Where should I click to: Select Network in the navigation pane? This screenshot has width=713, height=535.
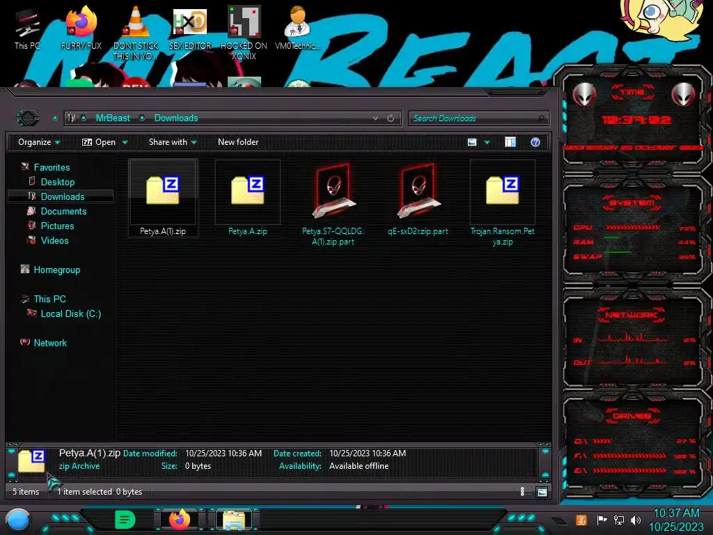click(50, 343)
